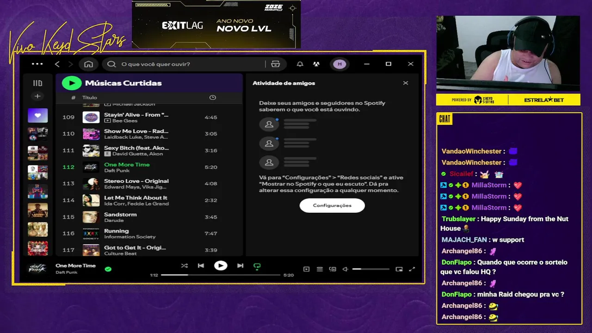This screenshot has height=333, width=592.
Task: Mute with the volume speaker icon
Action: pos(345,269)
